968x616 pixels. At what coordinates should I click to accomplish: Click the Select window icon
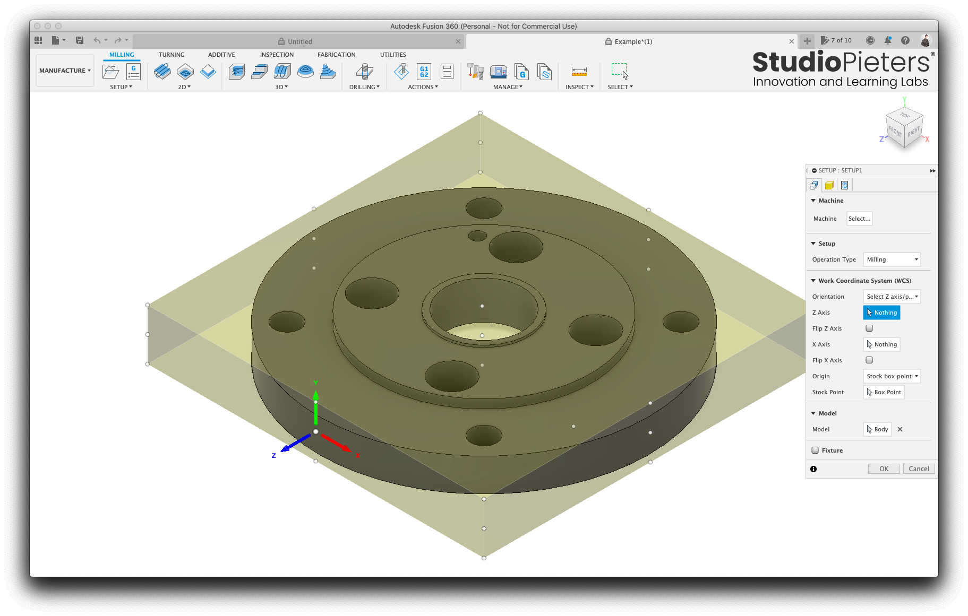pyautogui.click(x=619, y=71)
